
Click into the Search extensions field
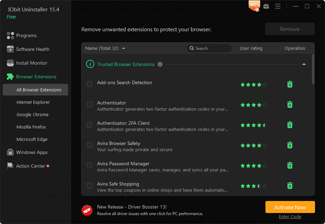pos(209,48)
